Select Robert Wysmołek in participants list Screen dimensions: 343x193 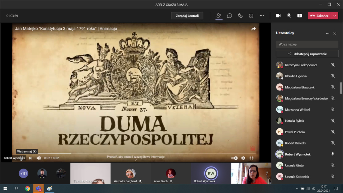coord(307,154)
